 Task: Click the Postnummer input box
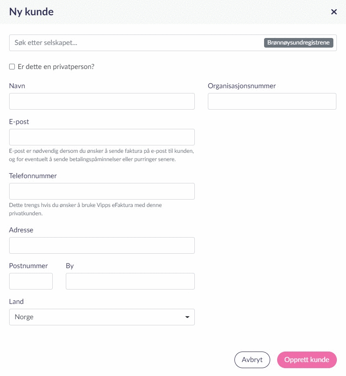click(31, 281)
